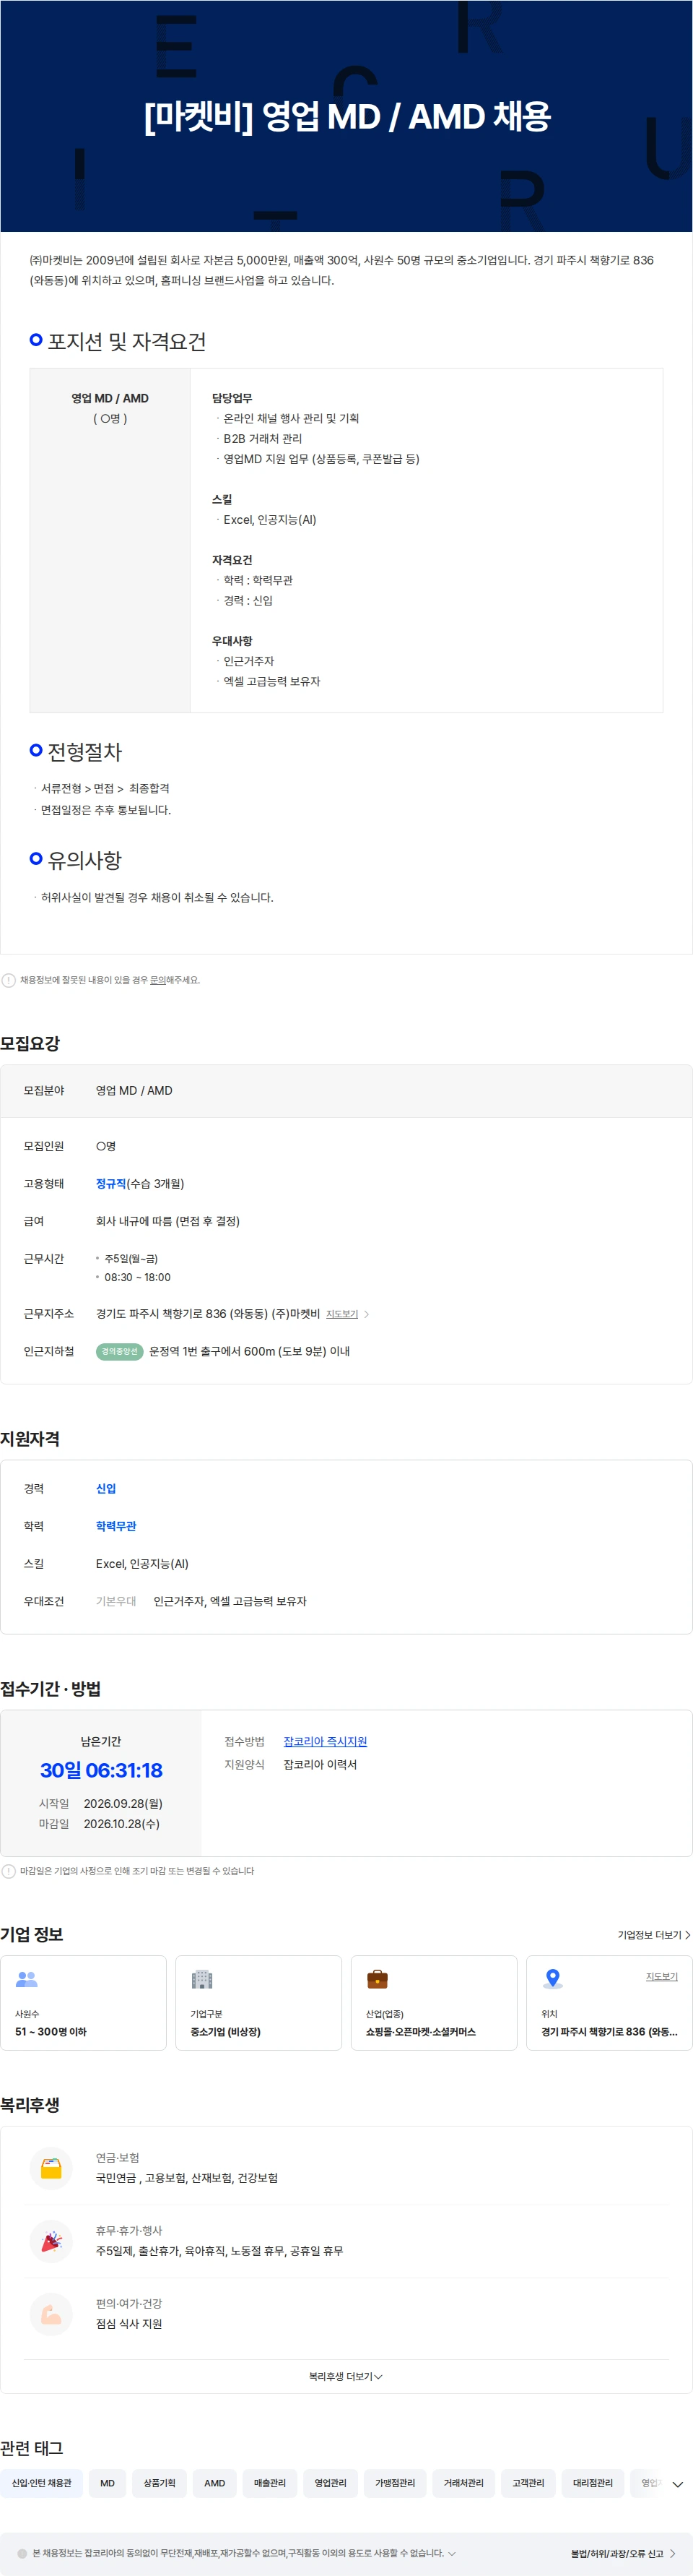Click the industry briefcase icon
This screenshot has width=693, height=2576.
tap(378, 1979)
